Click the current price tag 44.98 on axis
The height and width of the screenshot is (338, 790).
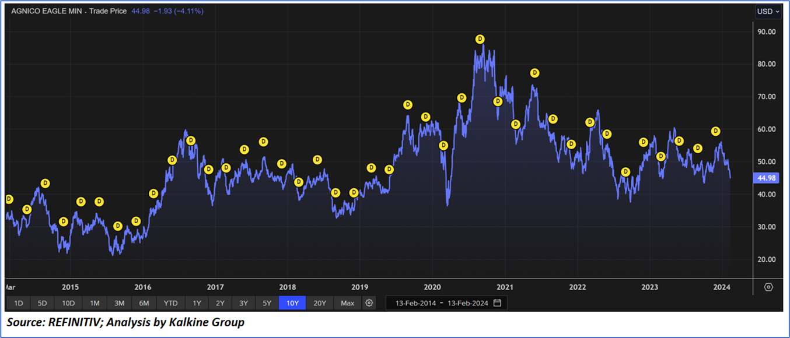[x=766, y=178]
